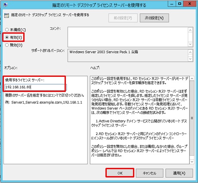Click the supported versions scroll up arrow

click(190, 52)
